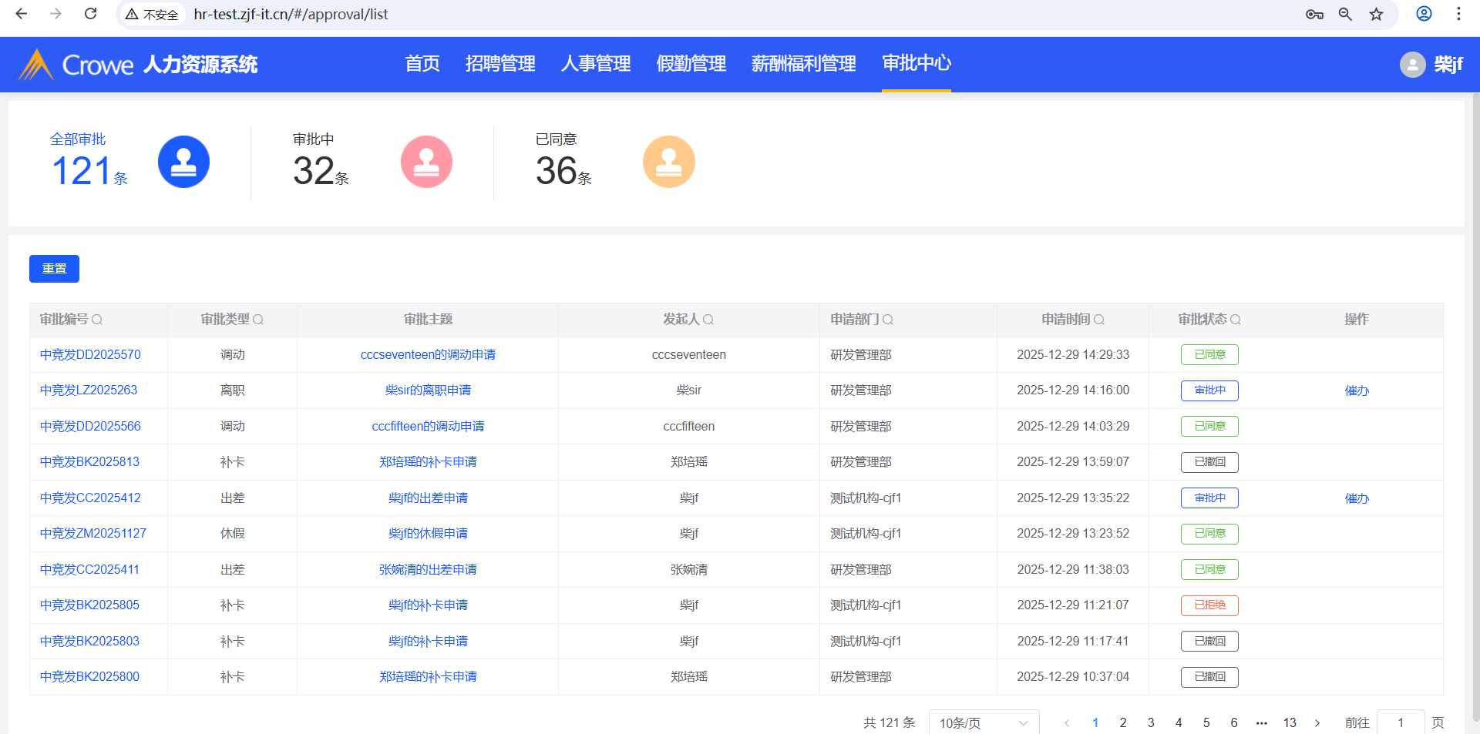The image size is (1480, 734).
Task: Open the 薪酬福利管理 menu
Action: pyautogui.click(x=803, y=64)
